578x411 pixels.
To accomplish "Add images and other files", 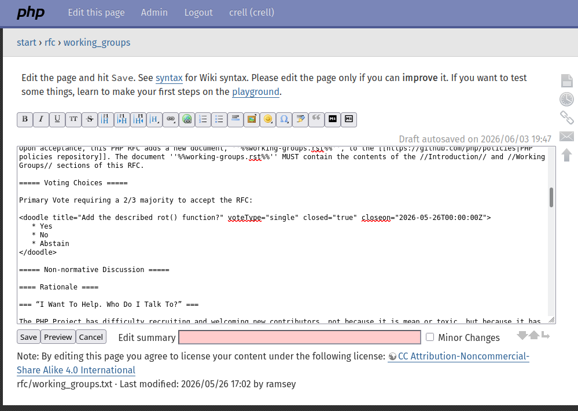I will point(252,119).
